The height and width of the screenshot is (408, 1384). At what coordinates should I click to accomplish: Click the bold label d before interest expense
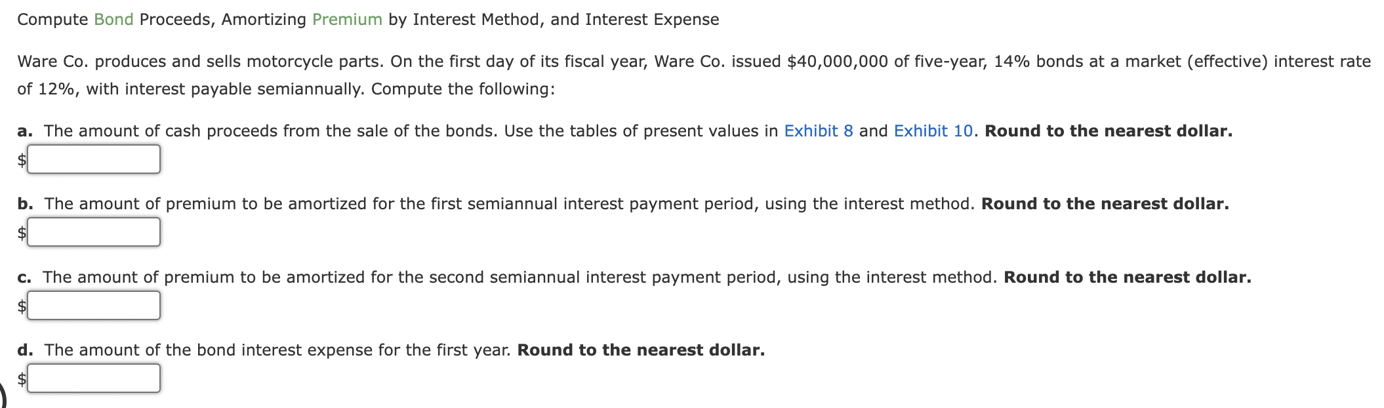pos(24,350)
